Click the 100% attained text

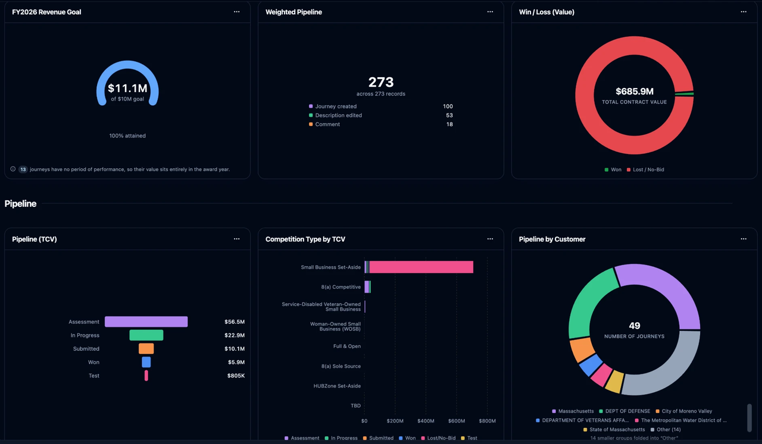[x=127, y=136]
